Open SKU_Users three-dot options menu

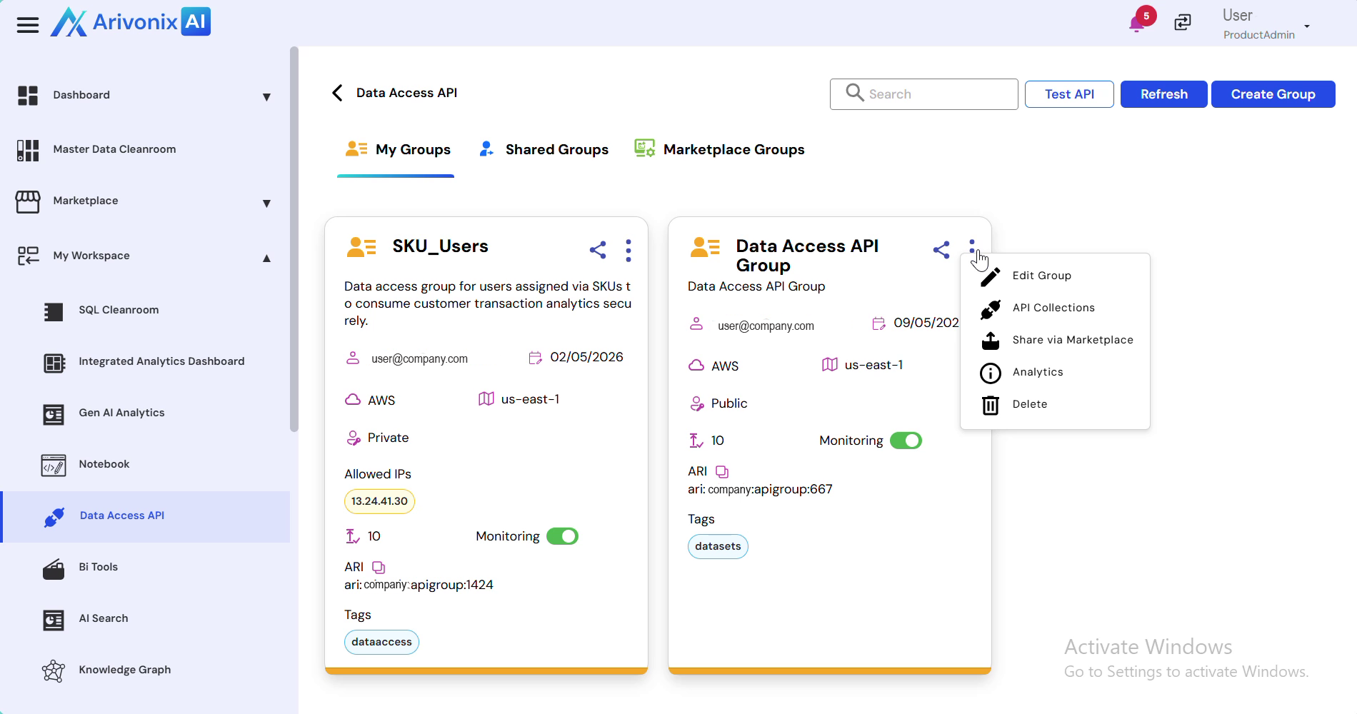tap(629, 250)
